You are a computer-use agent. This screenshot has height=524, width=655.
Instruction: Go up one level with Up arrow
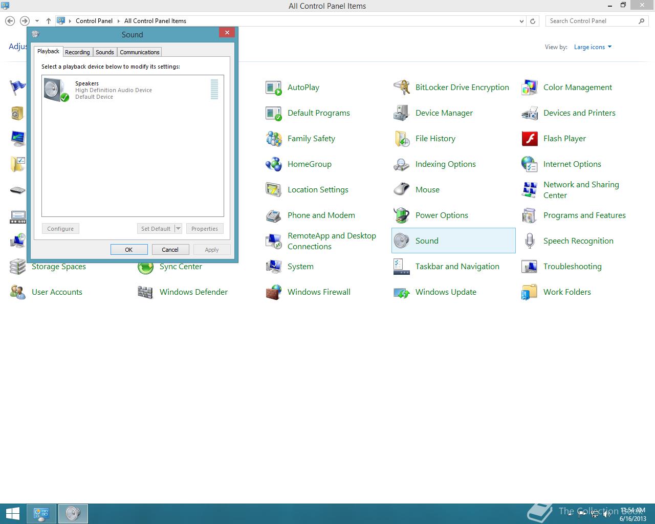pyautogui.click(x=48, y=21)
